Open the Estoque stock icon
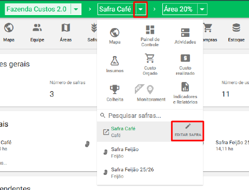Viewport: 249px width, 190px height. pyautogui.click(x=236, y=32)
